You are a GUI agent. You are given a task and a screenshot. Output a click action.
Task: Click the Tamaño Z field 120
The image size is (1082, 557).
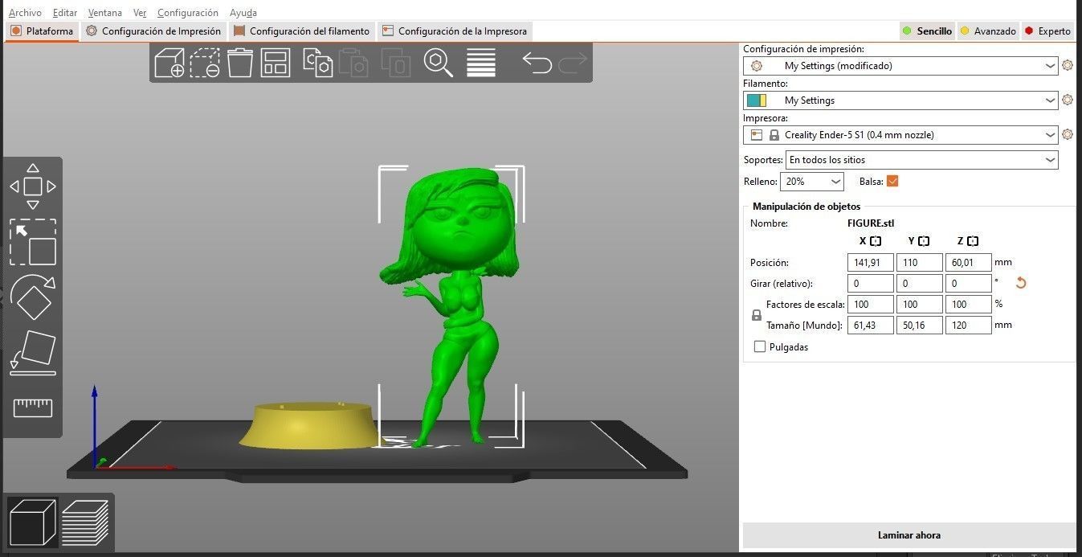pyautogui.click(x=968, y=325)
